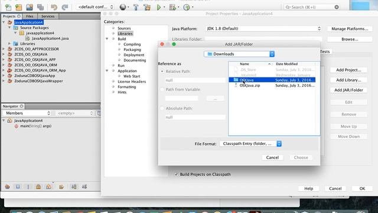Close the Navigator panel tab icon
Screen dimensions: 378x213
(x=21, y=106)
